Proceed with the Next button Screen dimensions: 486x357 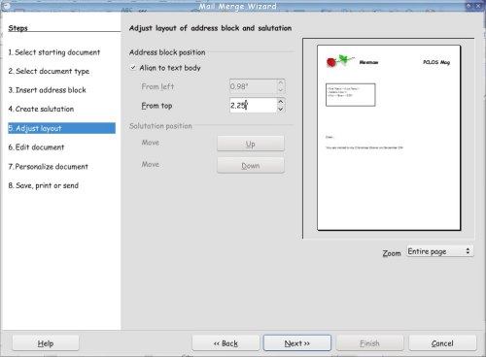click(x=297, y=343)
